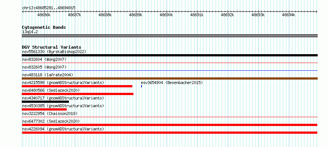Viewport: 328px width, 147px height.
Task: Click the chr13:48685281..48694915 coordinate text
Action: (x=49, y=8)
